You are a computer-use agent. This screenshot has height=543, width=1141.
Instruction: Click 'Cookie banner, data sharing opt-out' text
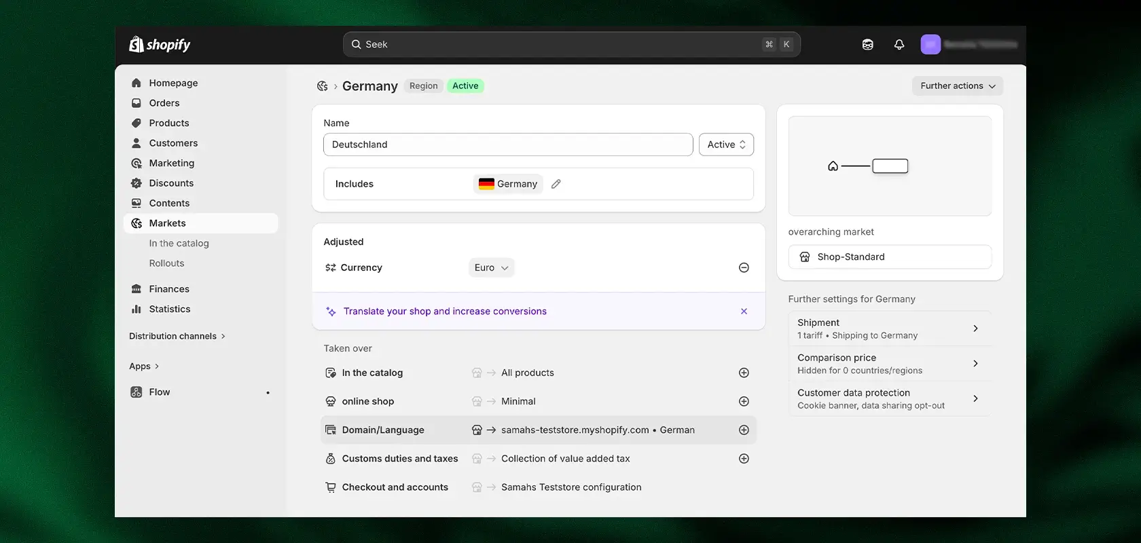[871, 406]
